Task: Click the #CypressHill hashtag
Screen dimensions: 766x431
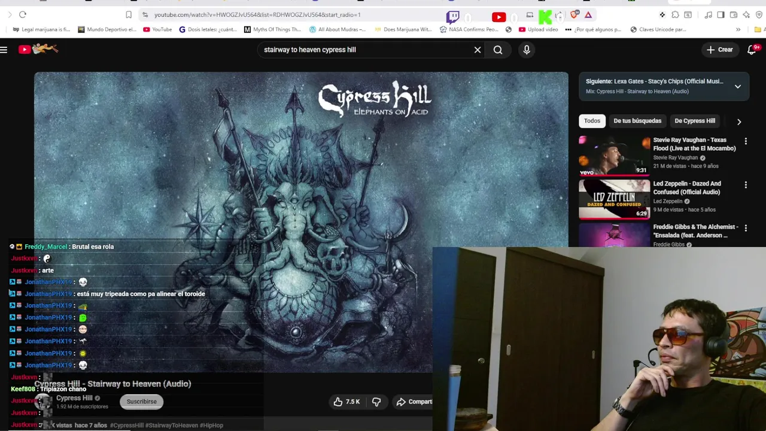Action: [127, 426]
